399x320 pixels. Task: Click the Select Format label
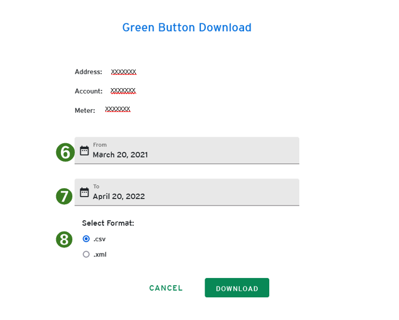tap(108, 223)
